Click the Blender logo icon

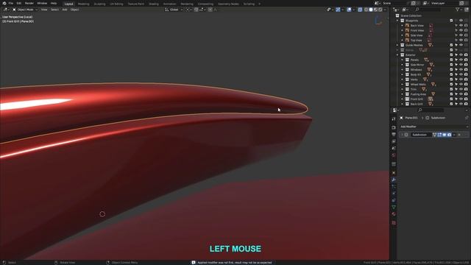pyautogui.click(x=4, y=3)
